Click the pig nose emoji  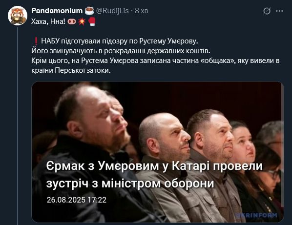pyautogui.click(x=72, y=21)
